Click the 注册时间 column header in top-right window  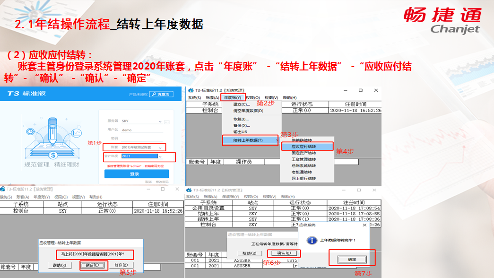pos(355,104)
